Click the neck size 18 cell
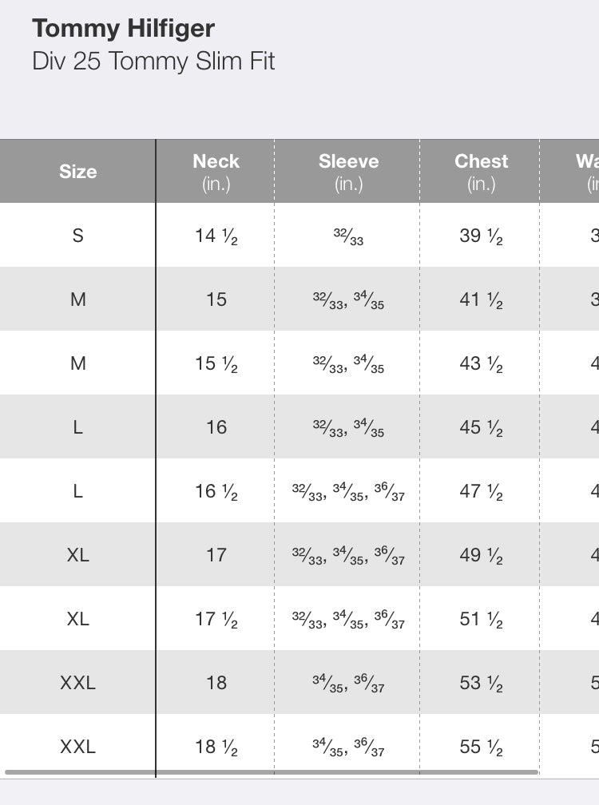Image resolution: width=599 pixels, height=805 pixels. (216, 683)
